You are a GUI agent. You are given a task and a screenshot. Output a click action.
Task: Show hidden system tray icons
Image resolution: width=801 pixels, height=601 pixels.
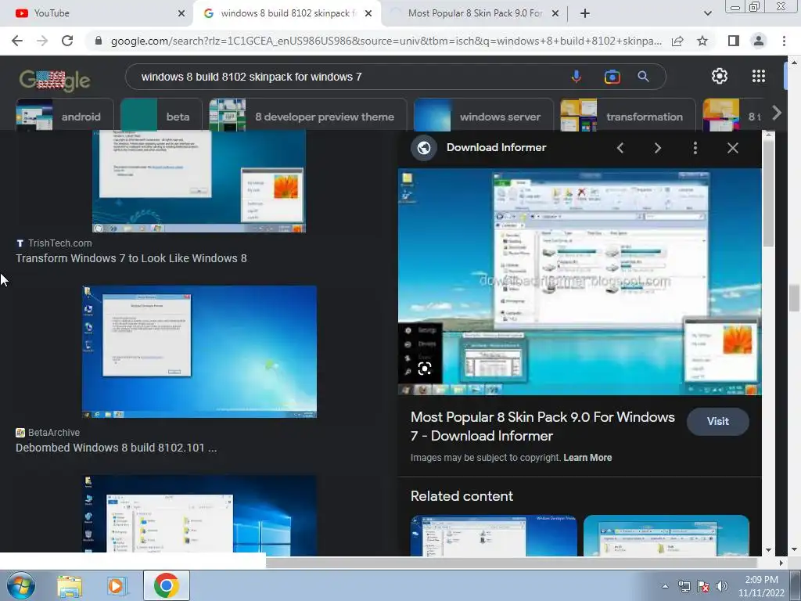click(x=665, y=586)
